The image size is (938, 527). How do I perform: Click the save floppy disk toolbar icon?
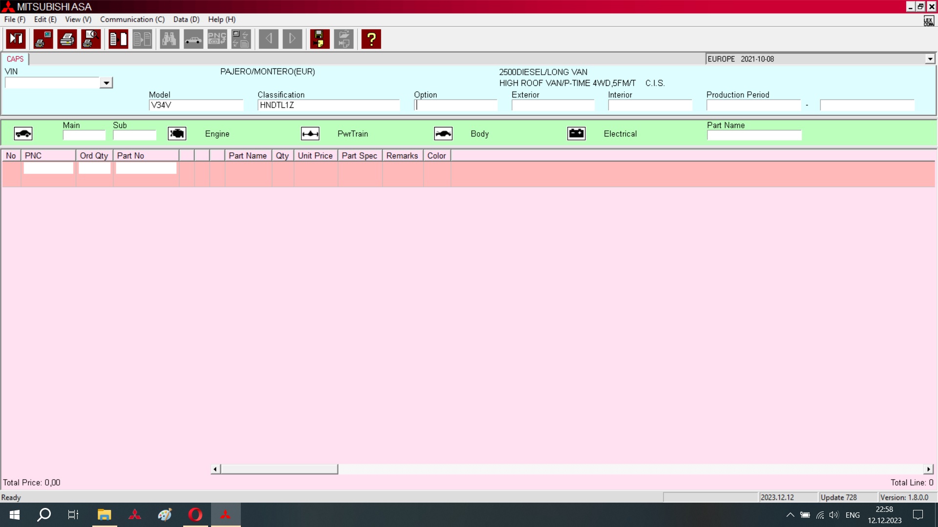(320, 39)
